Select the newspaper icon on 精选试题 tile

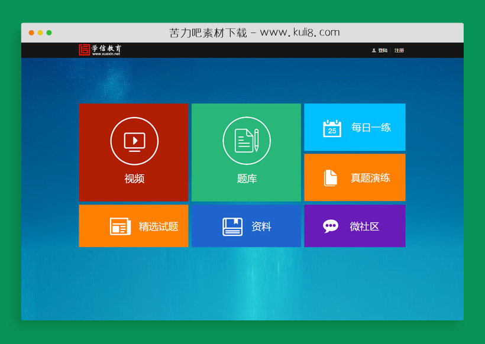click(x=121, y=226)
